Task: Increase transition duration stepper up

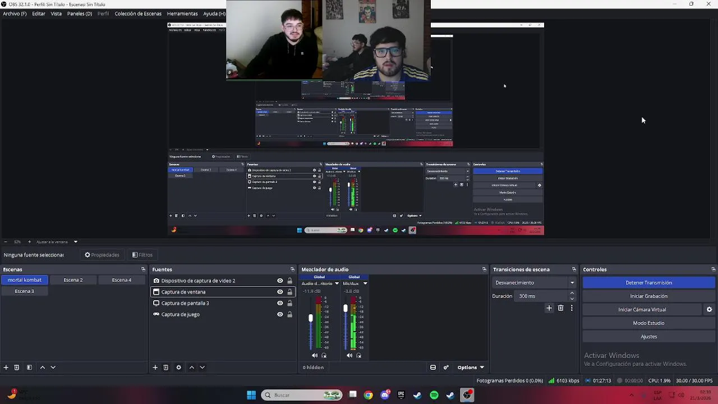Action: (572, 293)
